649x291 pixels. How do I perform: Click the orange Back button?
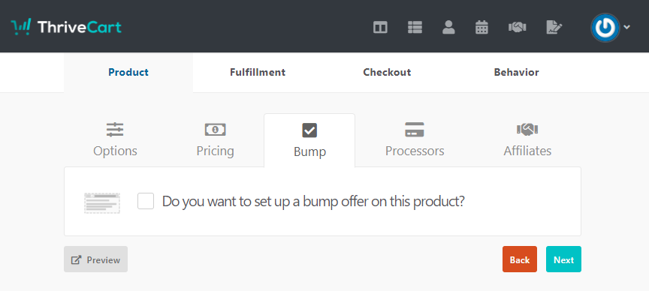520,259
